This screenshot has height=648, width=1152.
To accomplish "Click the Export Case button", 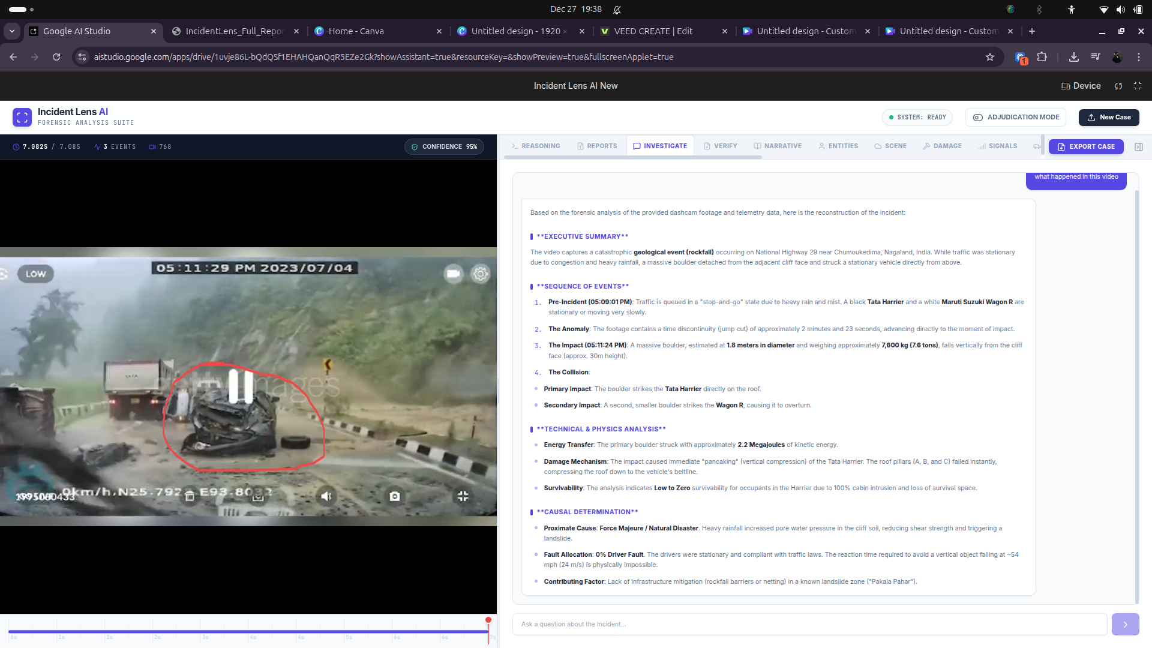I will pyautogui.click(x=1086, y=147).
